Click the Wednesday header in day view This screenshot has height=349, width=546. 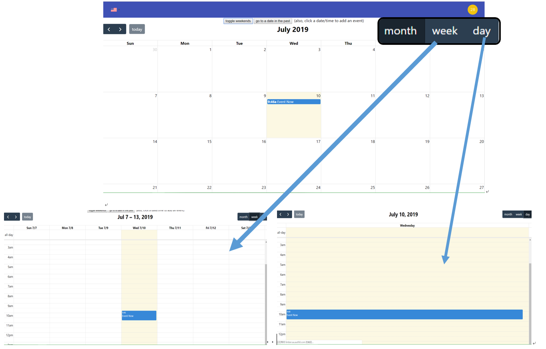pos(407,226)
